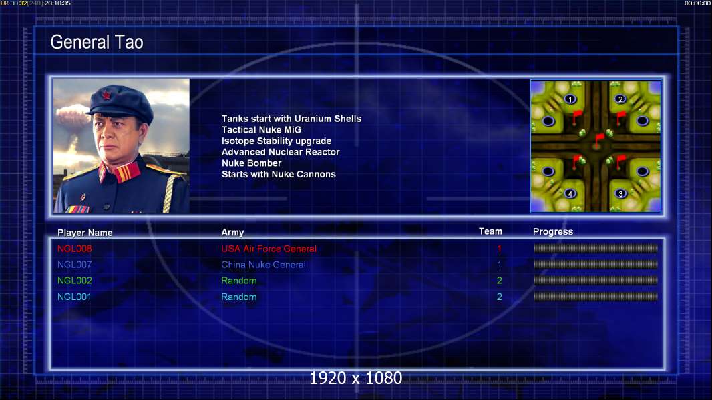Image resolution: width=712 pixels, height=400 pixels.
Task: Select player name NGL002
Action: (74, 281)
